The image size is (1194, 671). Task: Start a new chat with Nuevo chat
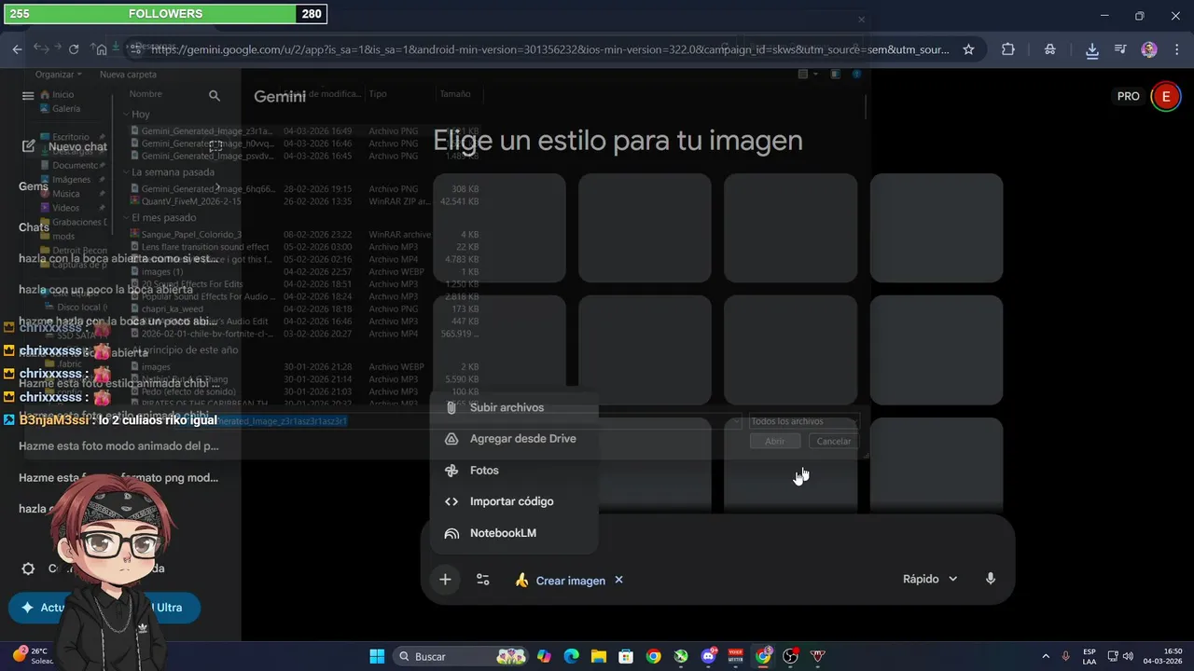point(63,146)
